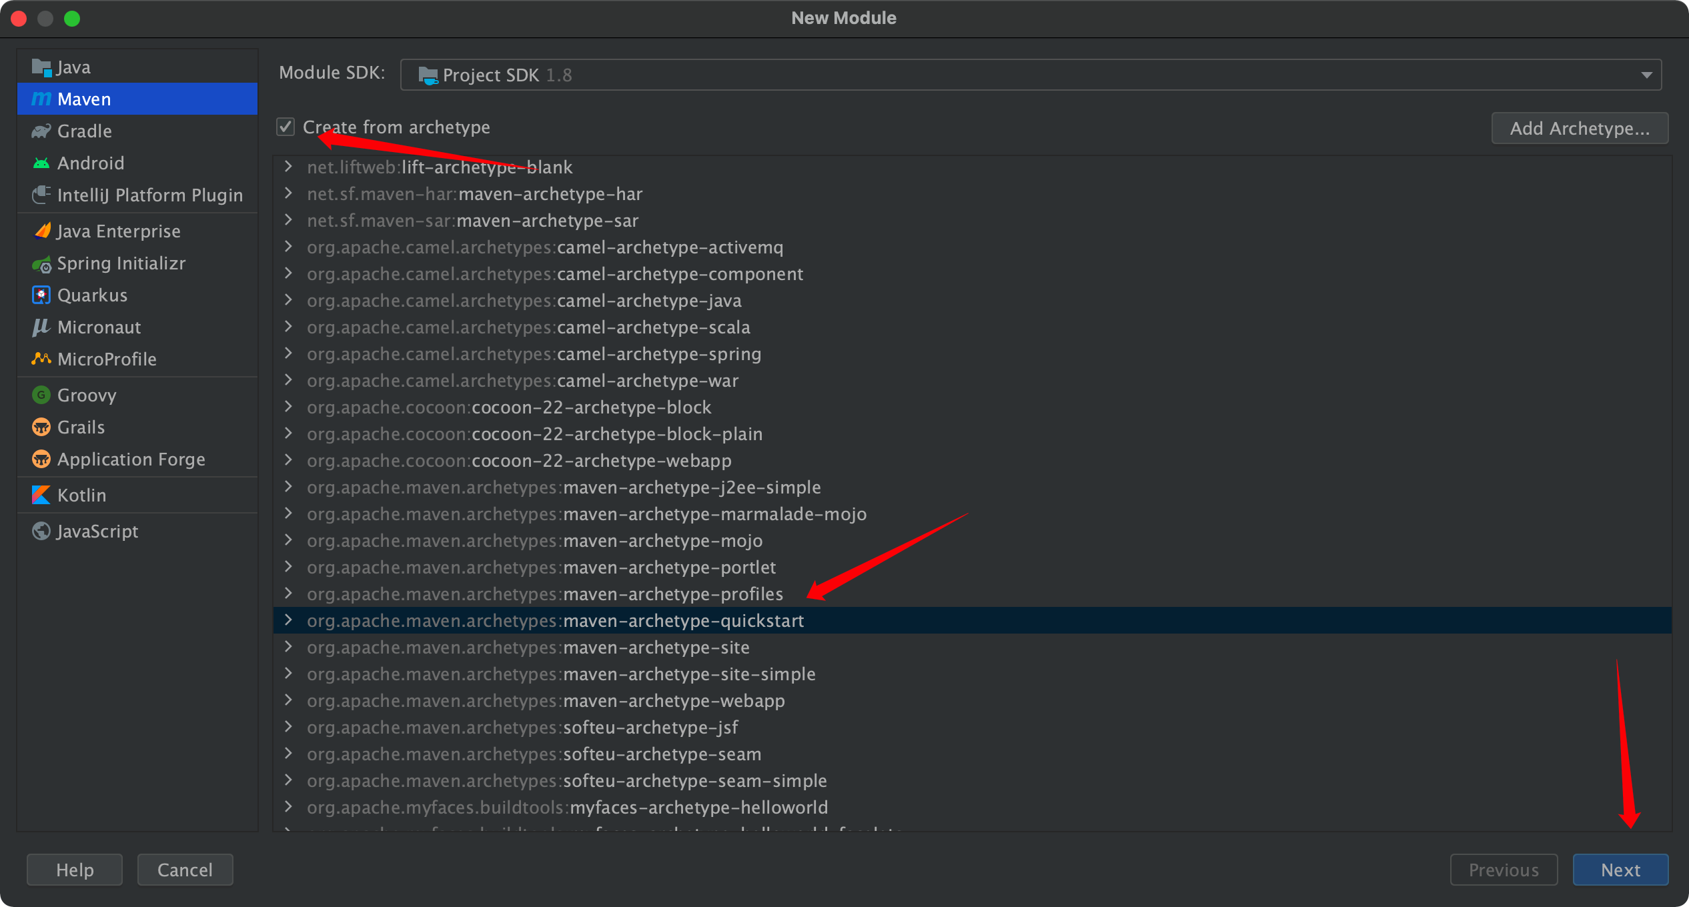Expand the maven-archetype-quickstart node
1689x907 pixels.
click(x=288, y=620)
